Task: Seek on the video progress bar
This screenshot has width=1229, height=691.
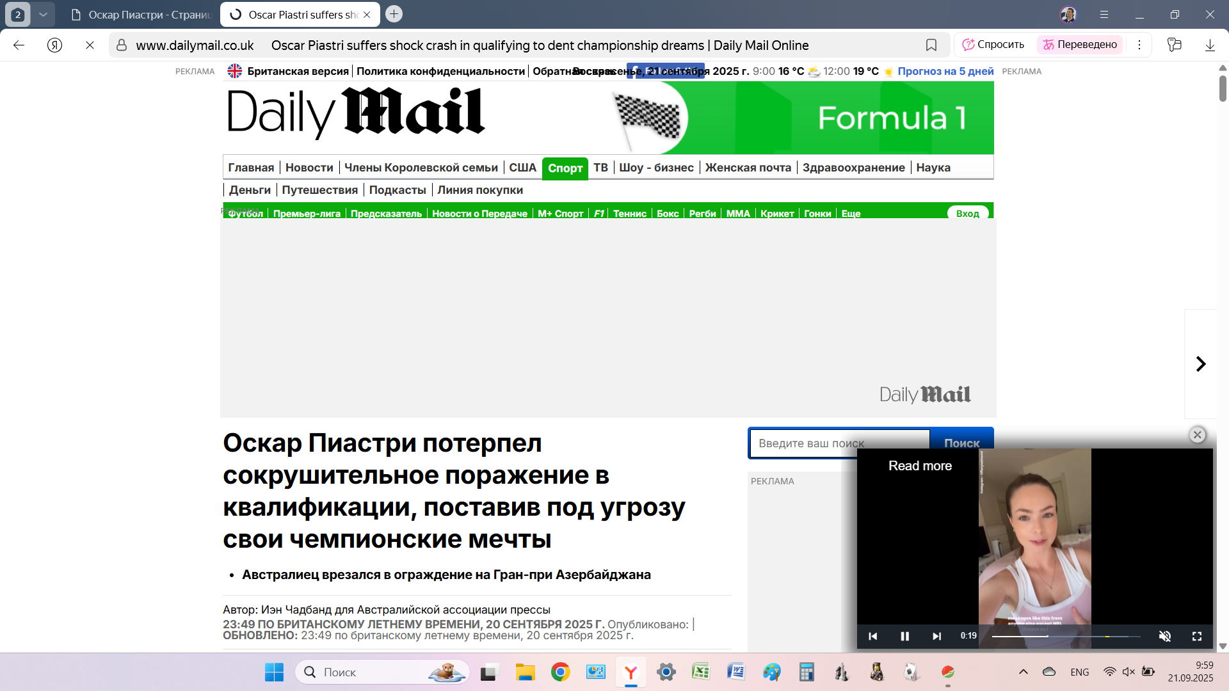Action: coord(1066,636)
